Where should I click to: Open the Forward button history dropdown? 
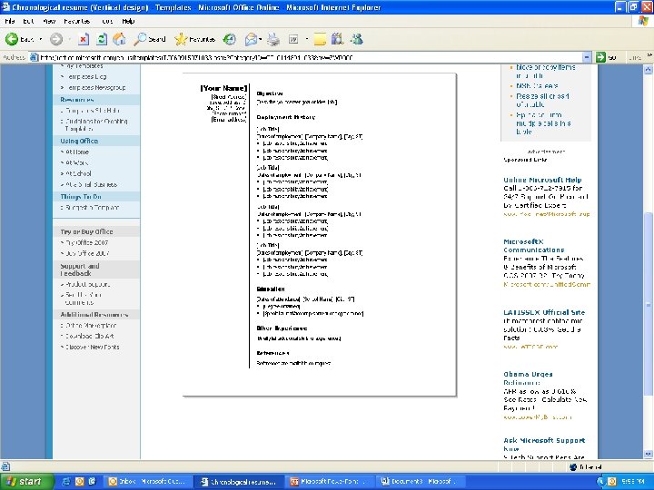click(x=69, y=39)
